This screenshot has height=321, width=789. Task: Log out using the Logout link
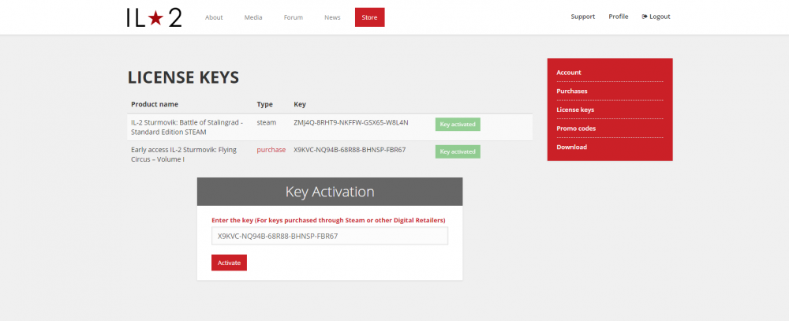[656, 17]
